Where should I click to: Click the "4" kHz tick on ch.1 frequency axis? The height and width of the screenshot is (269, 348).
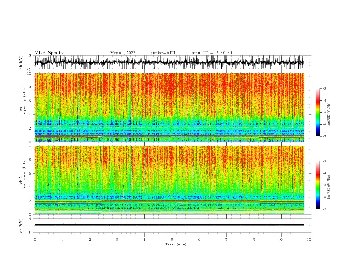31,115
